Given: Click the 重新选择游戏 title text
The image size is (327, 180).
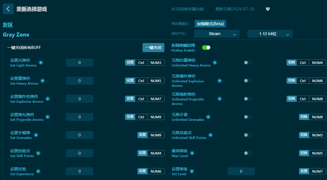Looking at the screenshot, I should coord(32,9).
